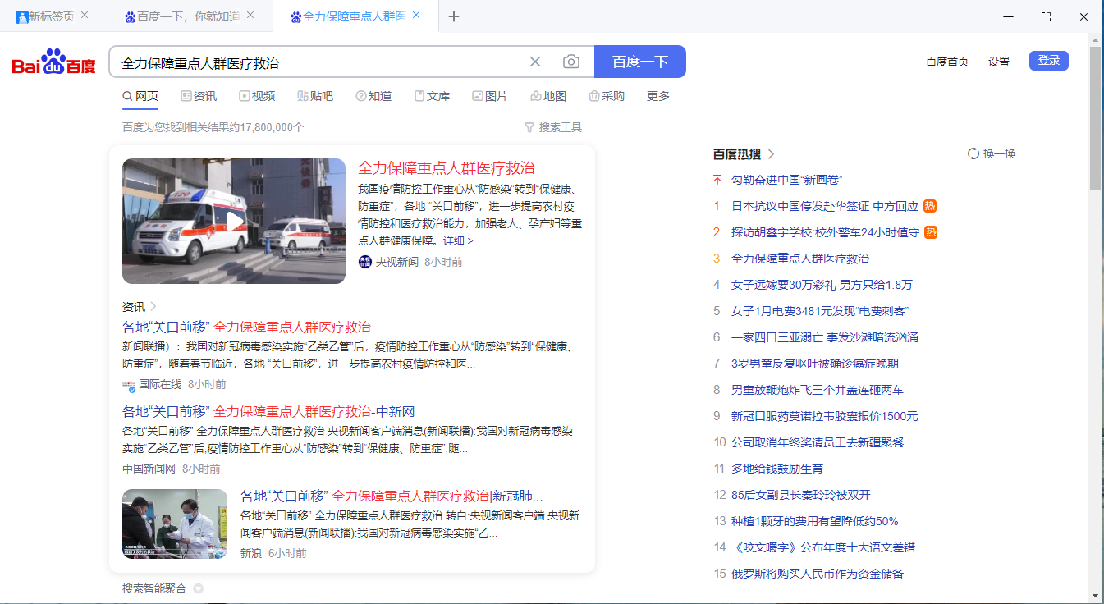
Task: Switch to the 资讯 search tab
Action: pos(199,96)
